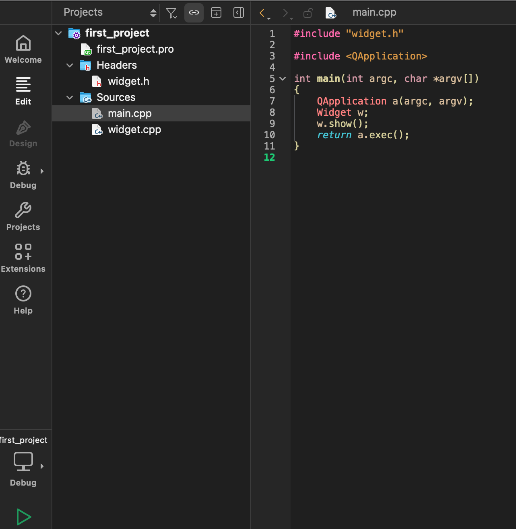This screenshot has height=529, width=516.
Task: Open the filter tree funnel icon
Action: (171, 13)
